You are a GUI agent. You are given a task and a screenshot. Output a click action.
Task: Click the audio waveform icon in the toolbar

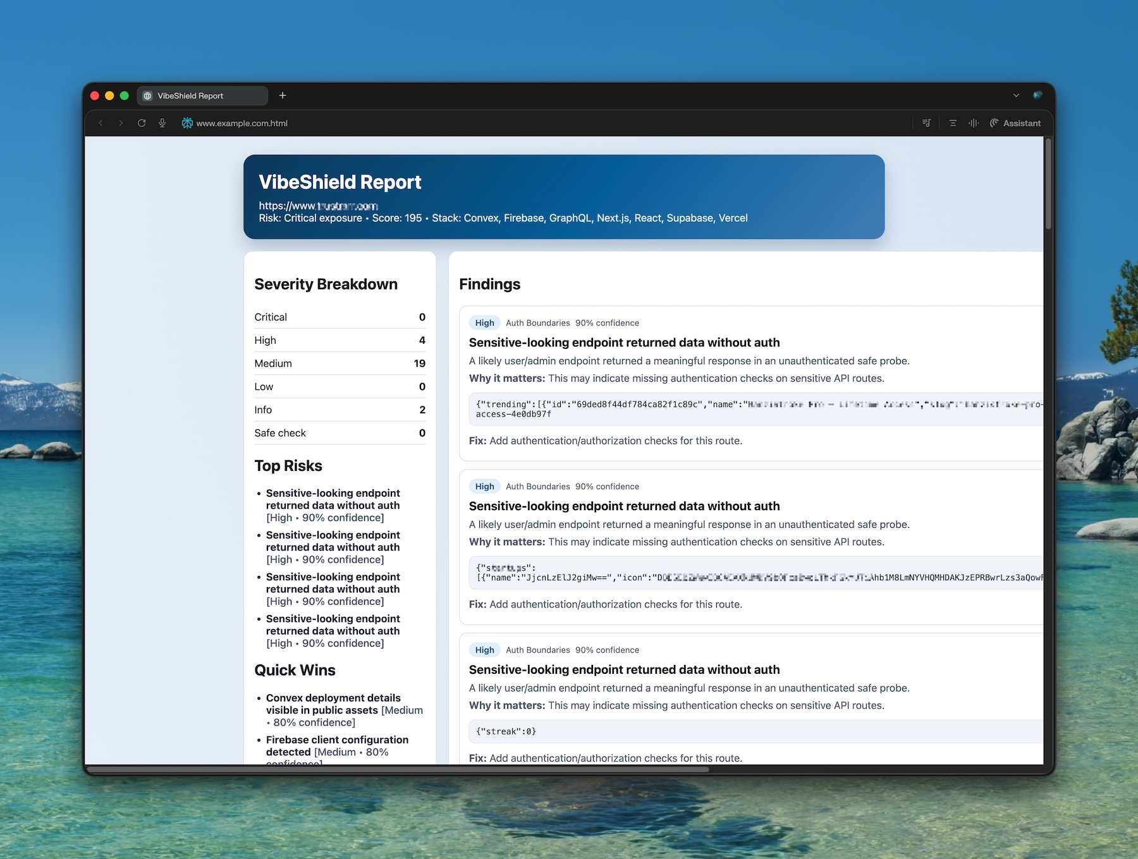click(x=974, y=123)
